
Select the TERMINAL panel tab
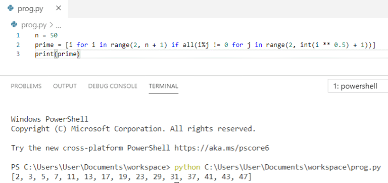pos(163,86)
